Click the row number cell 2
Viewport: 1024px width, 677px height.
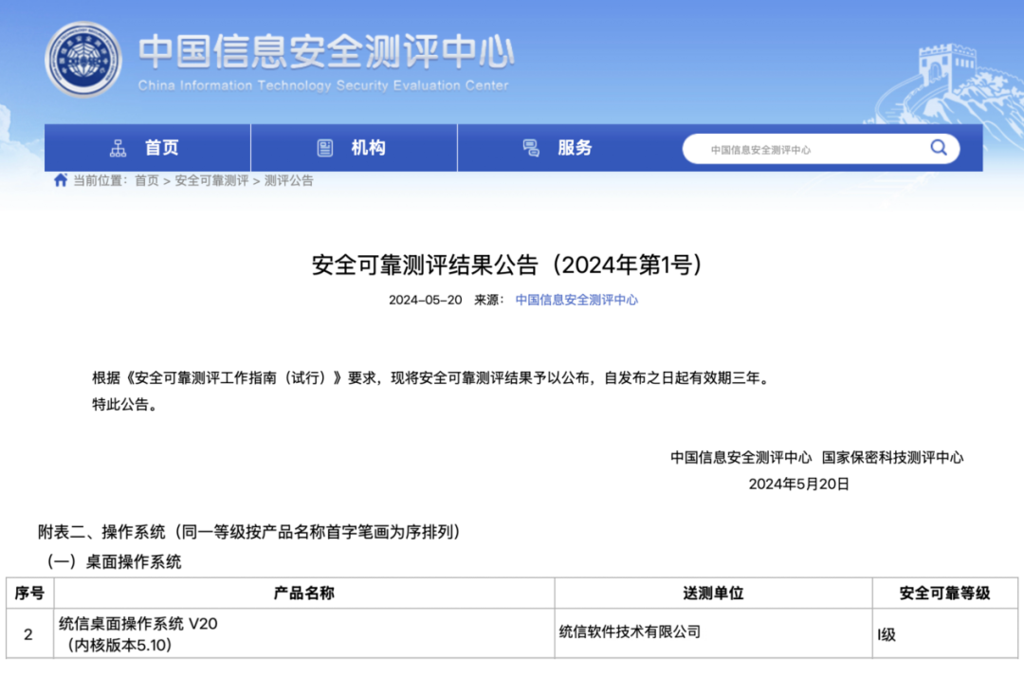28,634
